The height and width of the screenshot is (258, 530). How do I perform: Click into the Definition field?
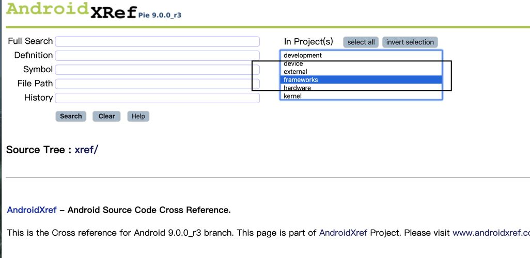click(x=157, y=56)
